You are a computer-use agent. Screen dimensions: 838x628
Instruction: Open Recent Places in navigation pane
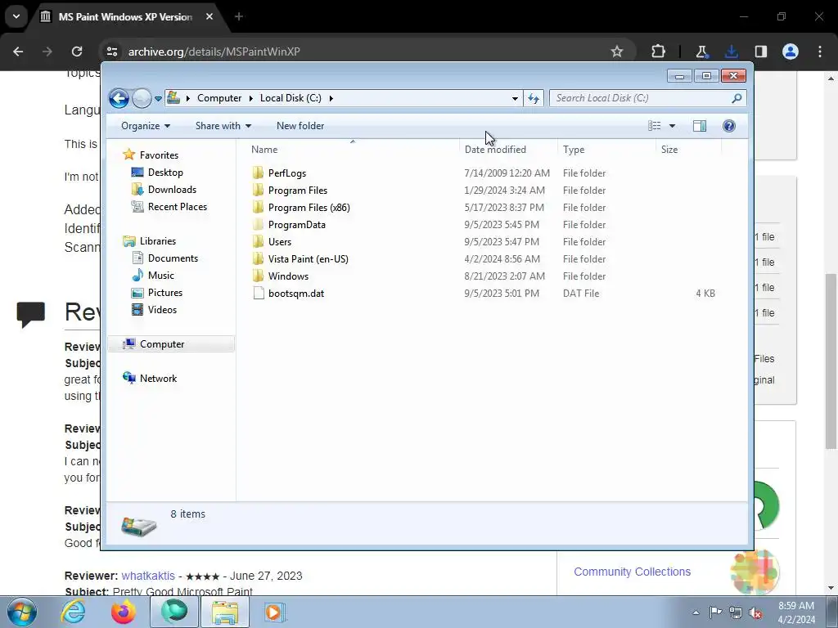(178, 207)
